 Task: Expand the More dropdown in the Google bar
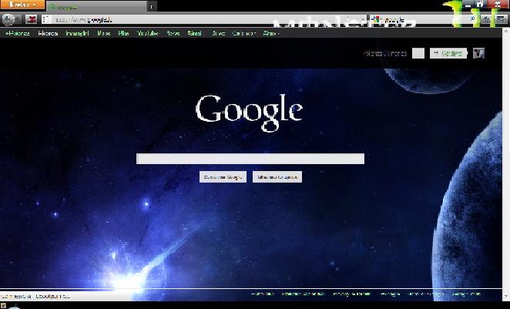[x=271, y=33]
